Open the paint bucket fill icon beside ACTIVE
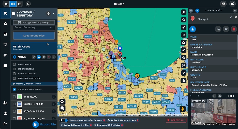Viewport: 238px width, 129px height. click(x=39, y=57)
